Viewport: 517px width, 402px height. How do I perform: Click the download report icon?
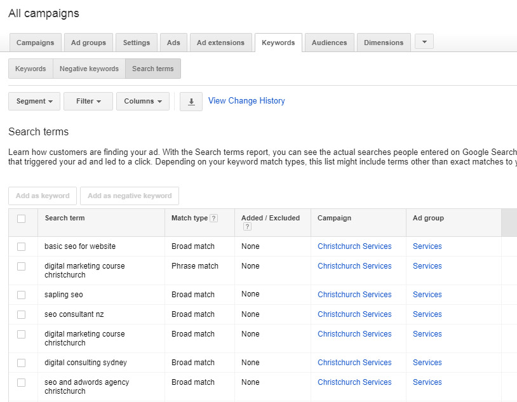191,101
